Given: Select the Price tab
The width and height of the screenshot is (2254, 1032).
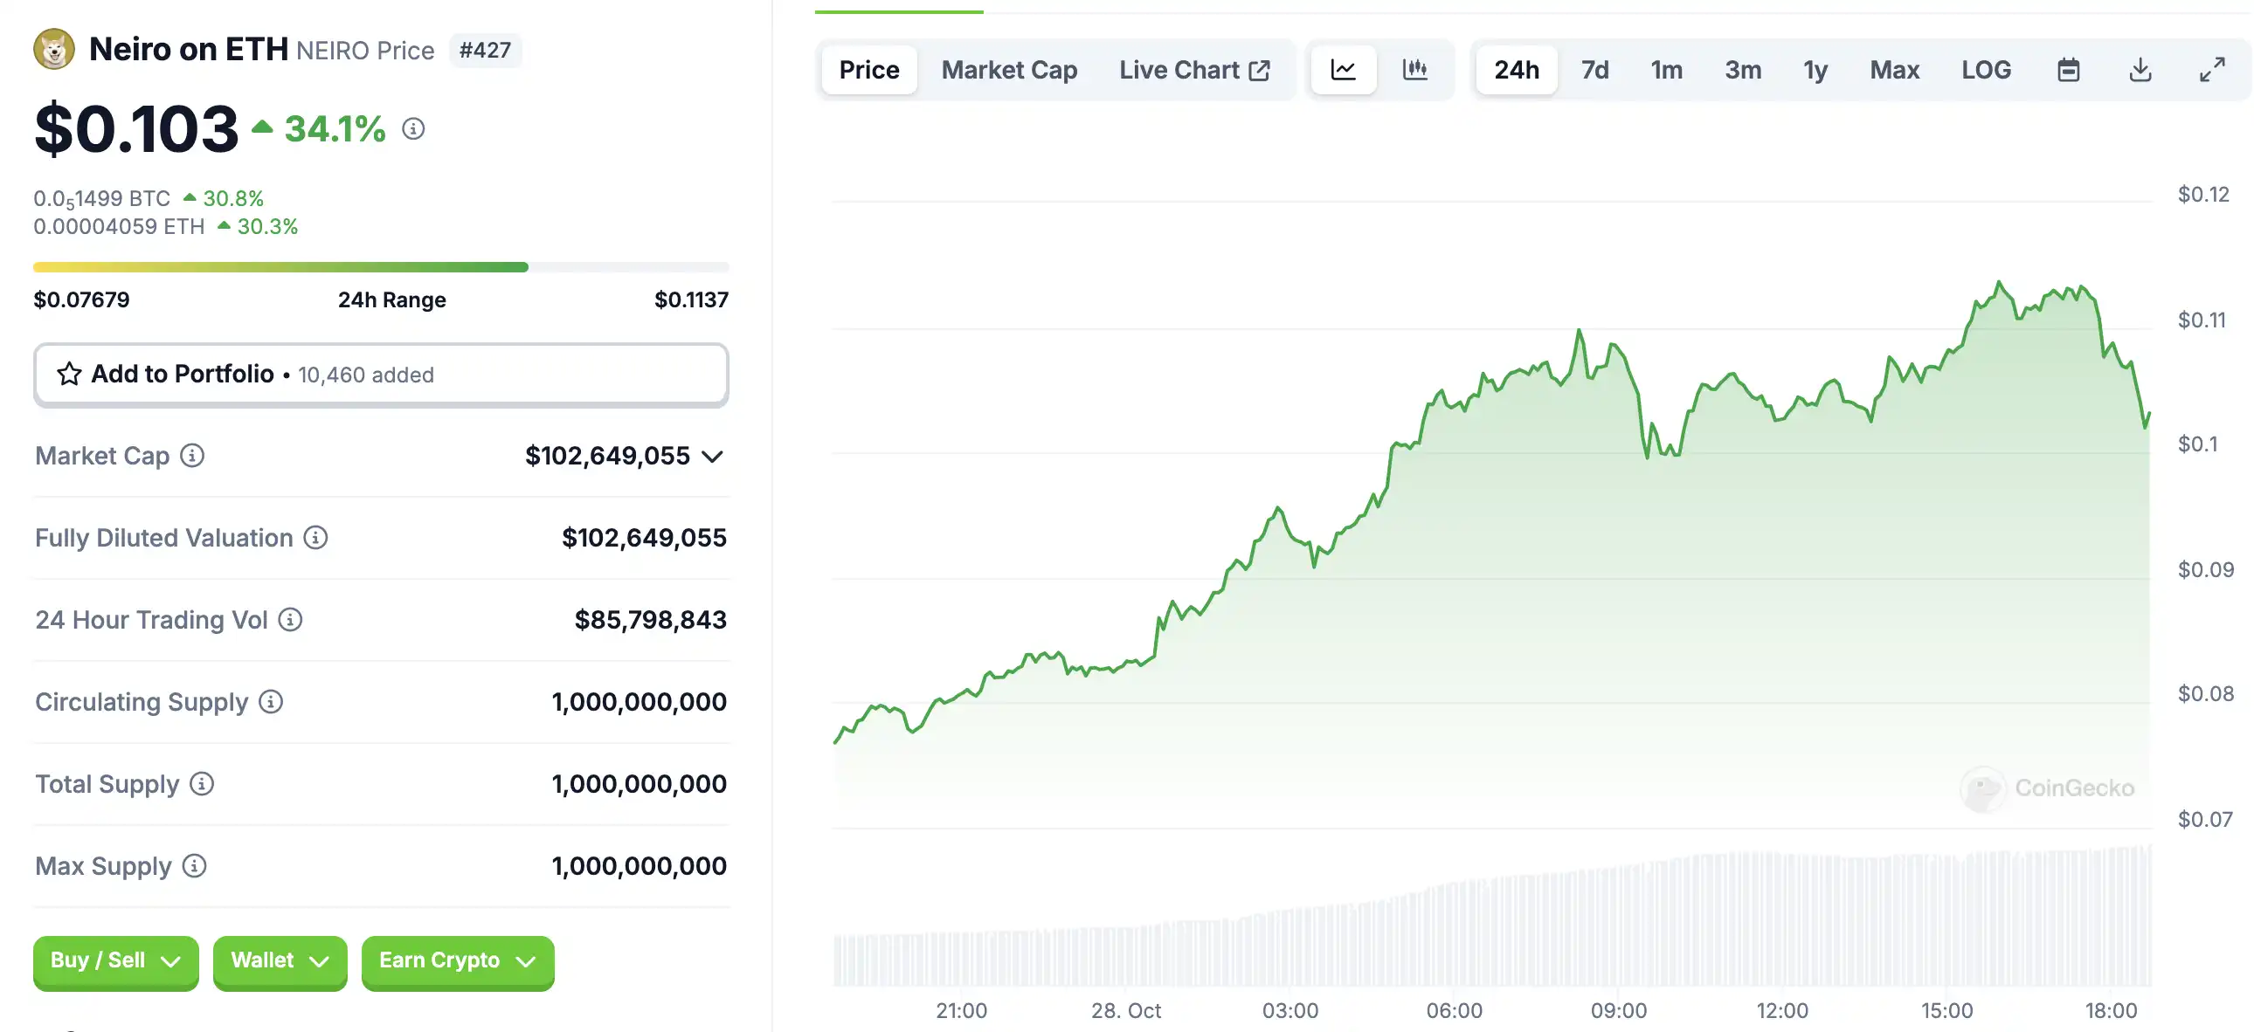Looking at the screenshot, I should point(869,70).
